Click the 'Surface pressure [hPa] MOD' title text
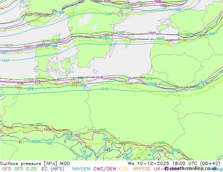Image resolution: width=223 pixels, height=172 pixels. pos(35,164)
